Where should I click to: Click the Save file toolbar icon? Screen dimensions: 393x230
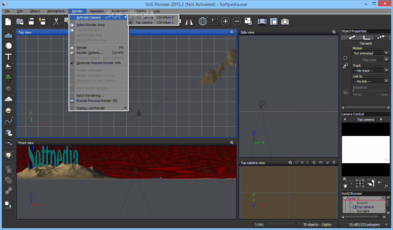pyautogui.click(x=31, y=21)
